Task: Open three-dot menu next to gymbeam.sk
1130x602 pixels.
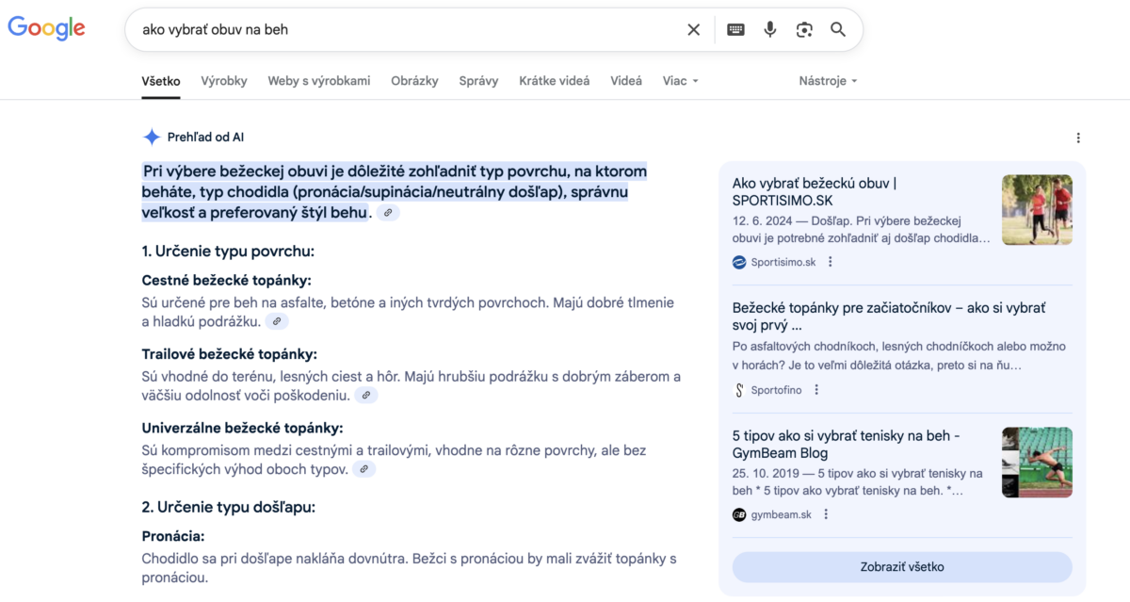Action: pyautogui.click(x=826, y=514)
